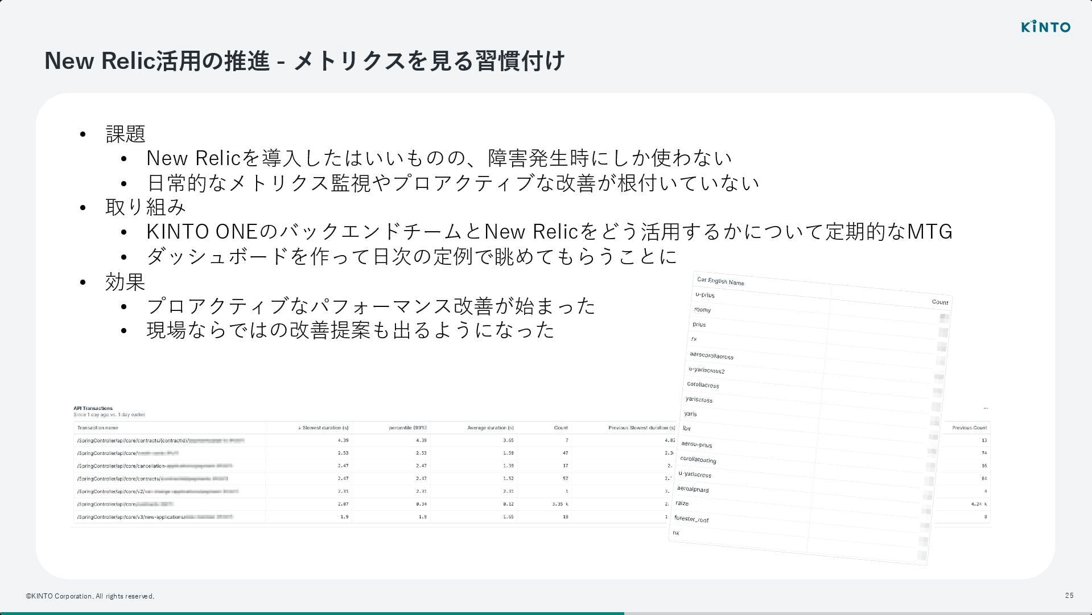The image size is (1092, 615).
Task: Click the bullet 'プロアクティブなパフォーマンス改善が始まった'
Action: tap(370, 306)
